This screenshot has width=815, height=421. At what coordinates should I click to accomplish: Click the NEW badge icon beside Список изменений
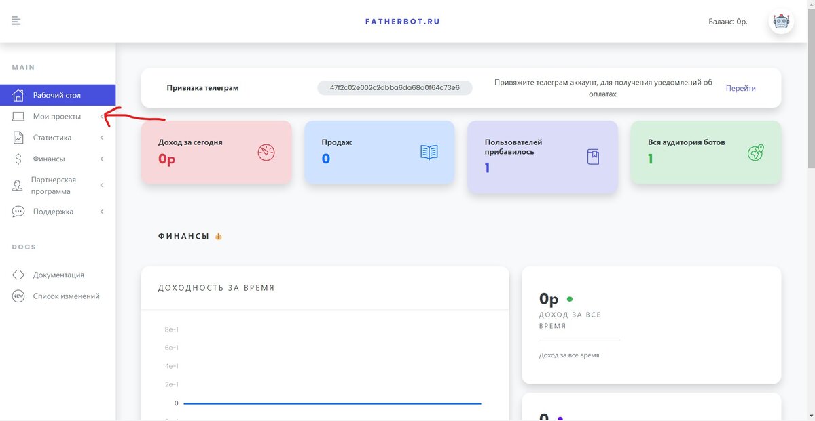[19, 296]
